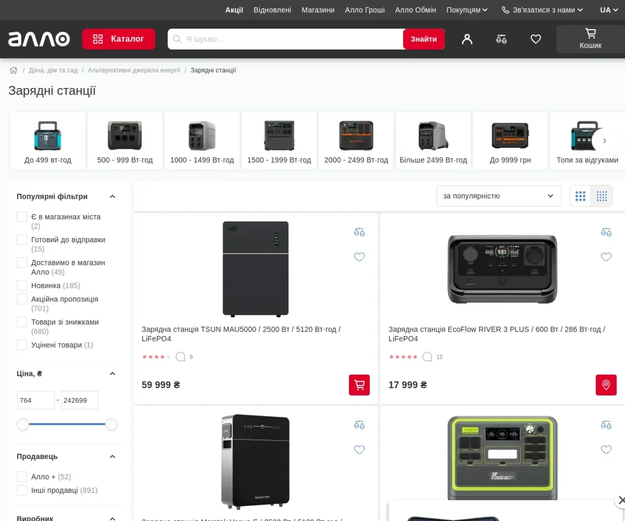This screenshot has height=521, width=625.
Task: Add EcoFlow RIVER 3 PLUS to comparison
Action: click(x=606, y=232)
